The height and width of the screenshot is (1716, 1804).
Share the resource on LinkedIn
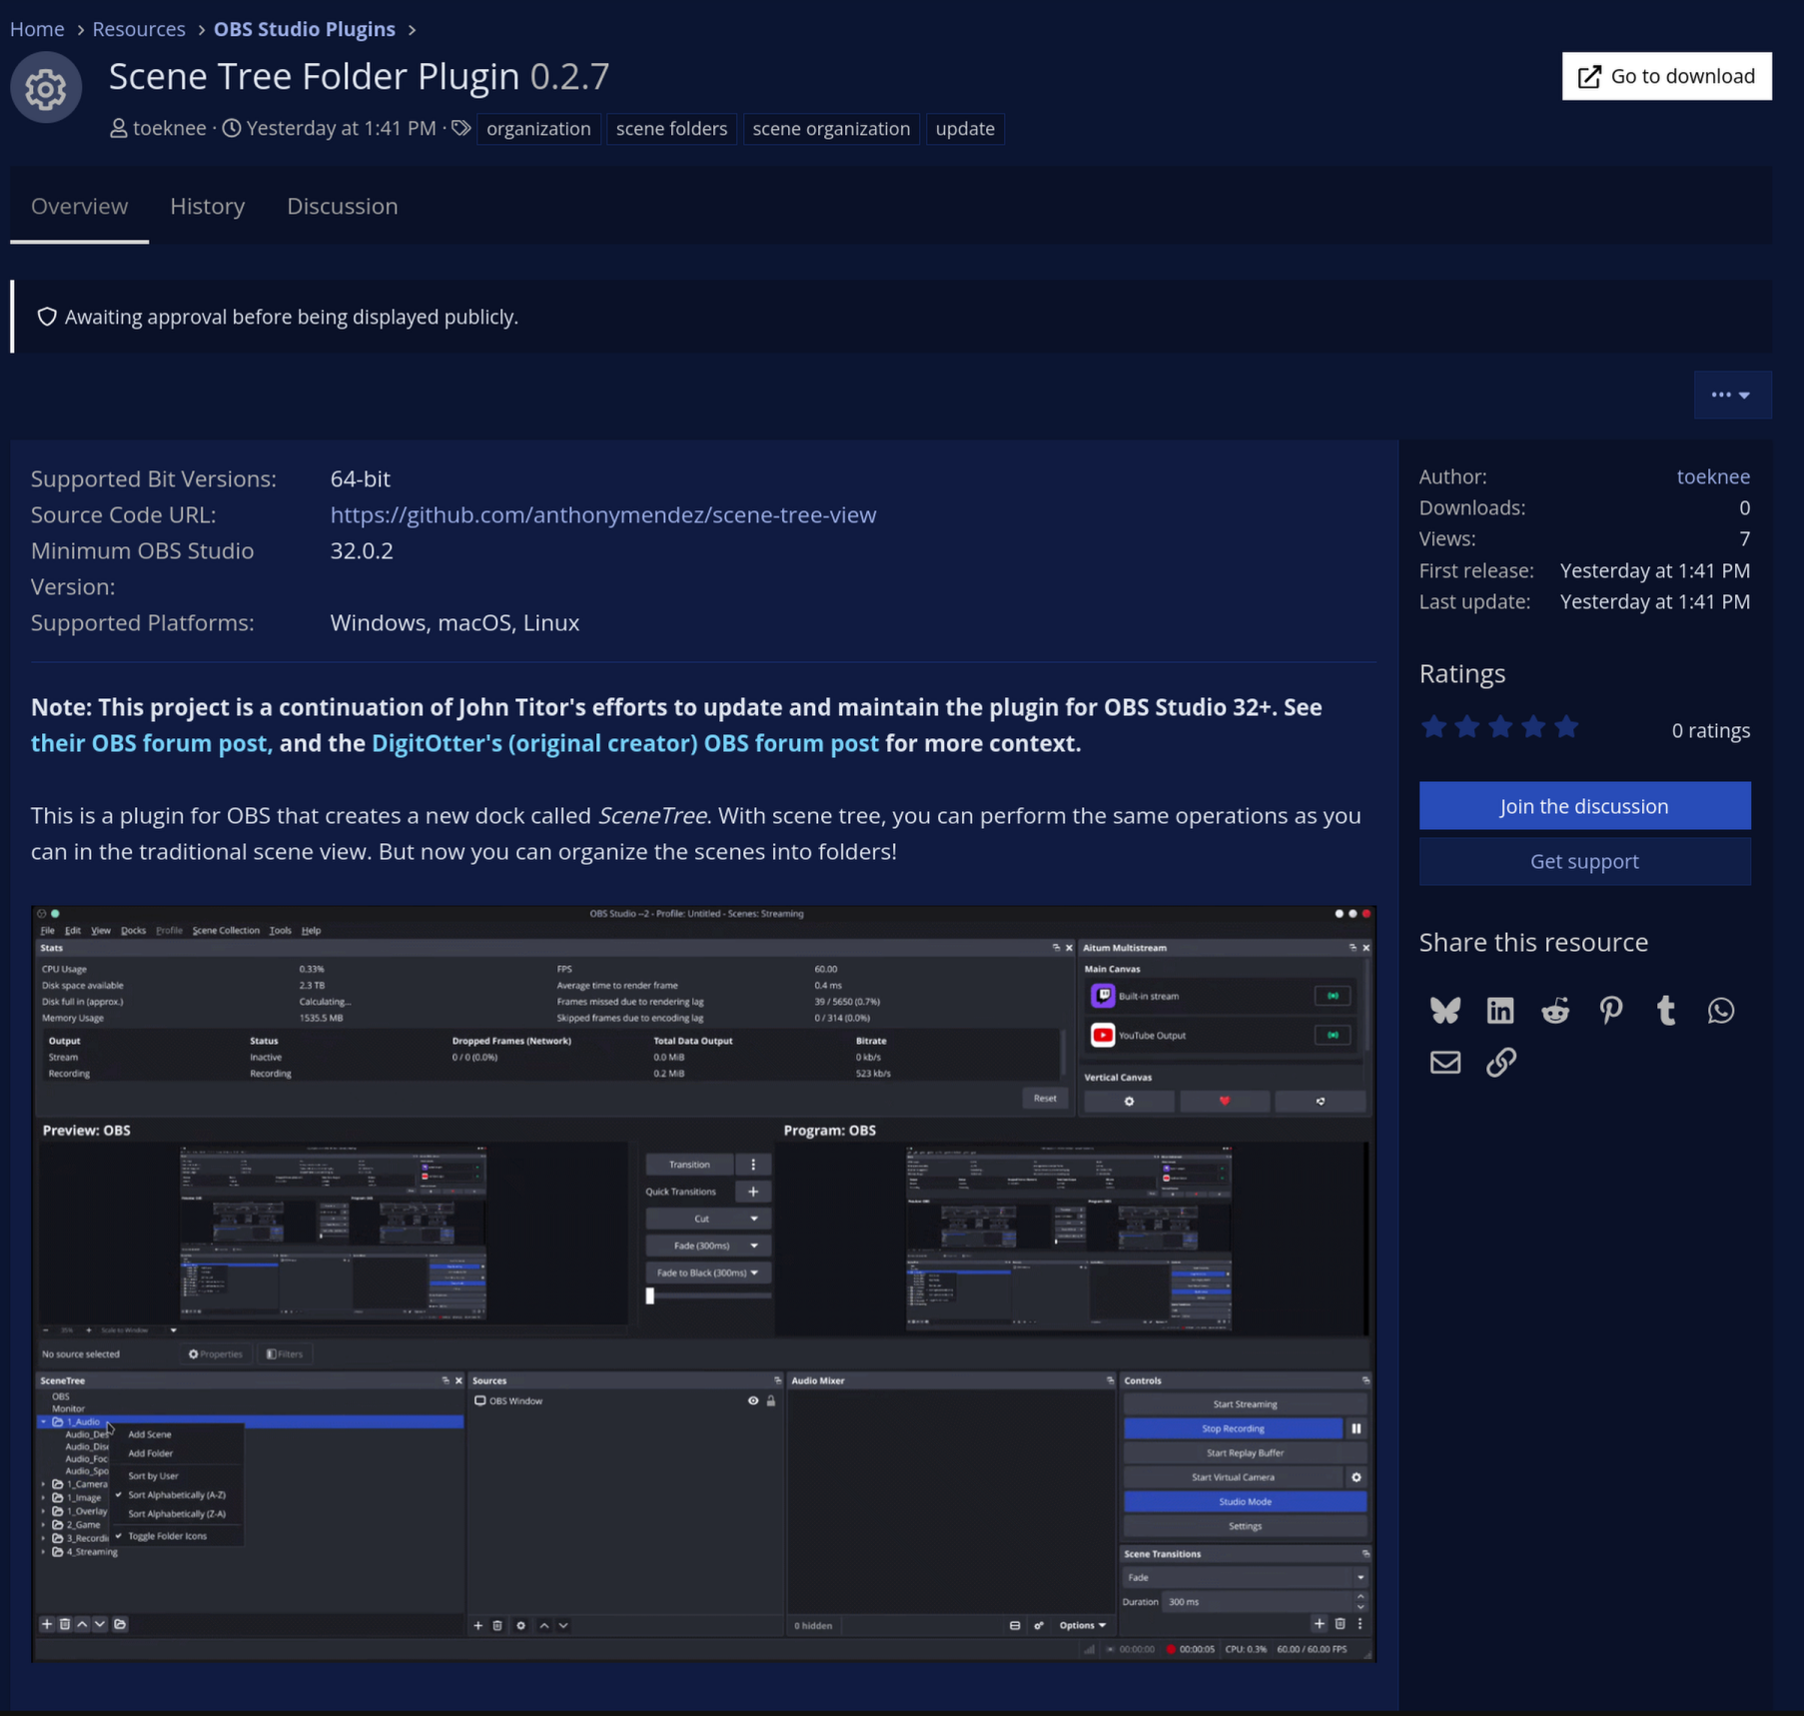coord(1500,1011)
